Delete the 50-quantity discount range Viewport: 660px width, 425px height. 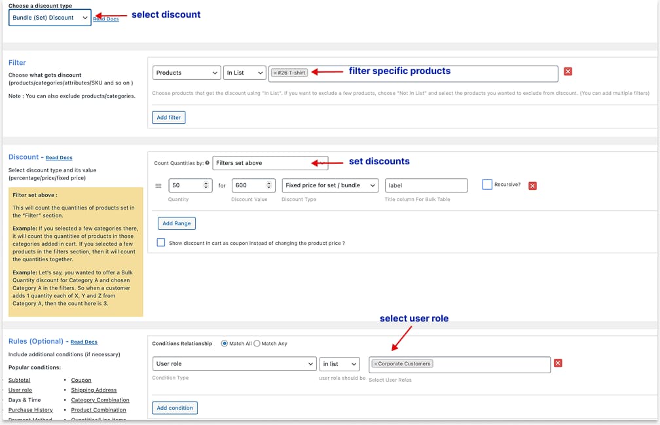coord(532,185)
